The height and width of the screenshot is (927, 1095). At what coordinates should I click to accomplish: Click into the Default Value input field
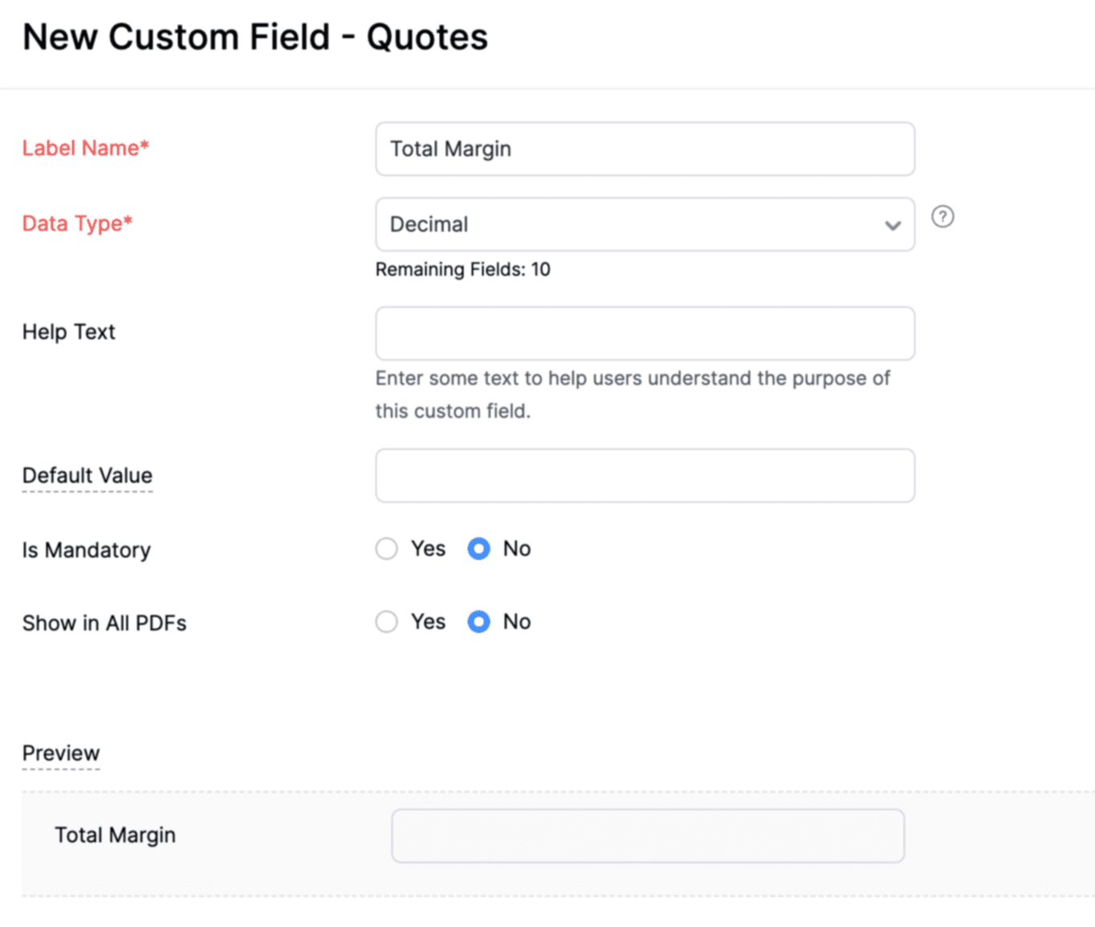click(x=645, y=475)
